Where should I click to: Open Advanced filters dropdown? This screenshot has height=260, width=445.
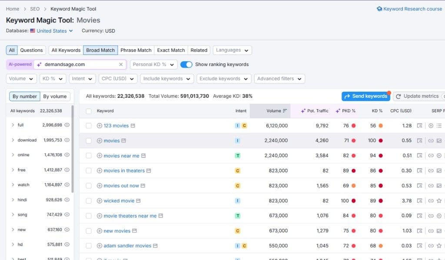click(279, 79)
